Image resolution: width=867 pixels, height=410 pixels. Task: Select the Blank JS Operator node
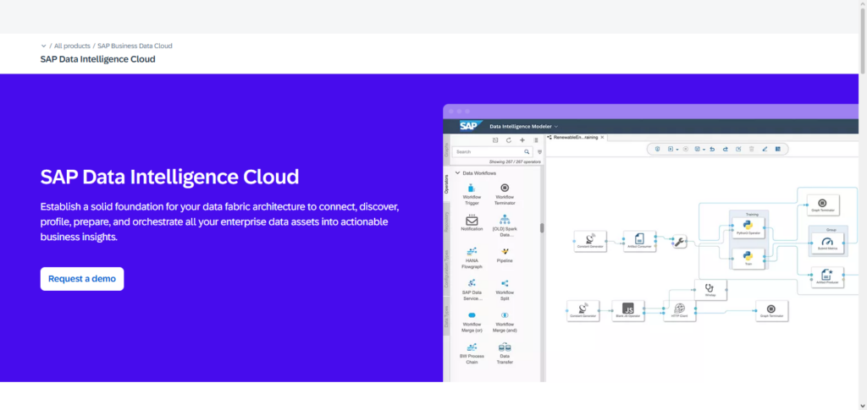pyautogui.click(x=628, y=311)
